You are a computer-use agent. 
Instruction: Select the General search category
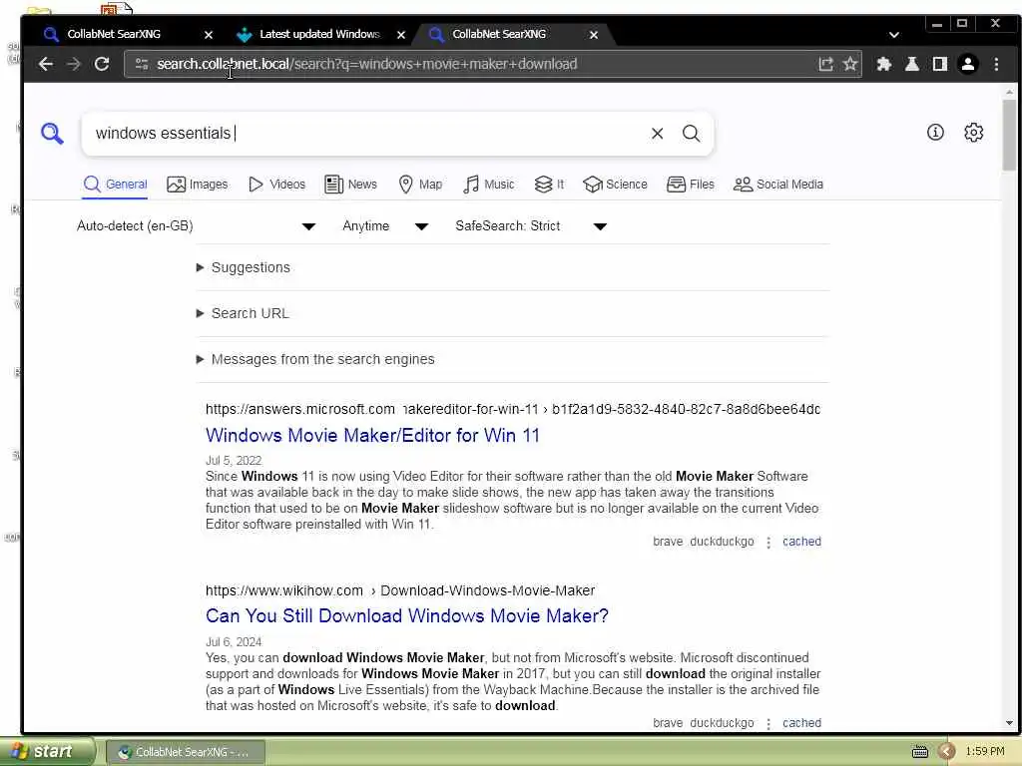click(116, 185)
